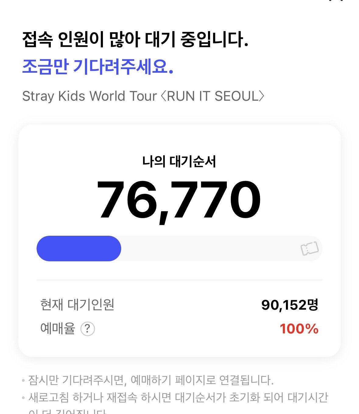This screenshot has height=414, width=359.
Task: Tap the 접속 인원이 많아 대기 중입니다 heading
Action: point(135,40)
